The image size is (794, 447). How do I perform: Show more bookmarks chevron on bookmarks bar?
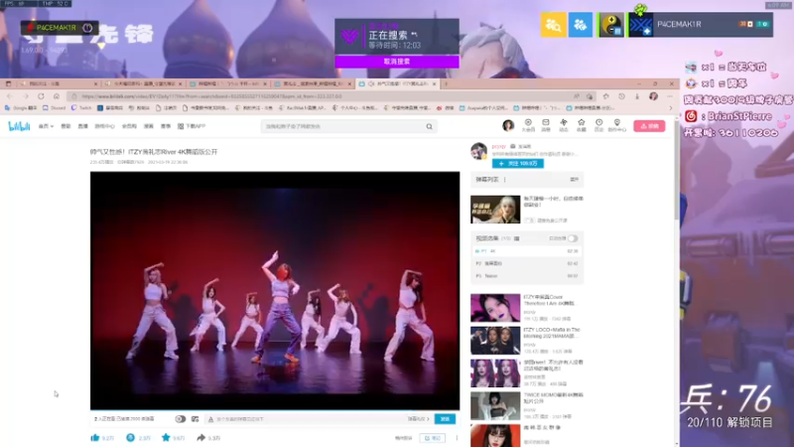click(x=671, y=108)
